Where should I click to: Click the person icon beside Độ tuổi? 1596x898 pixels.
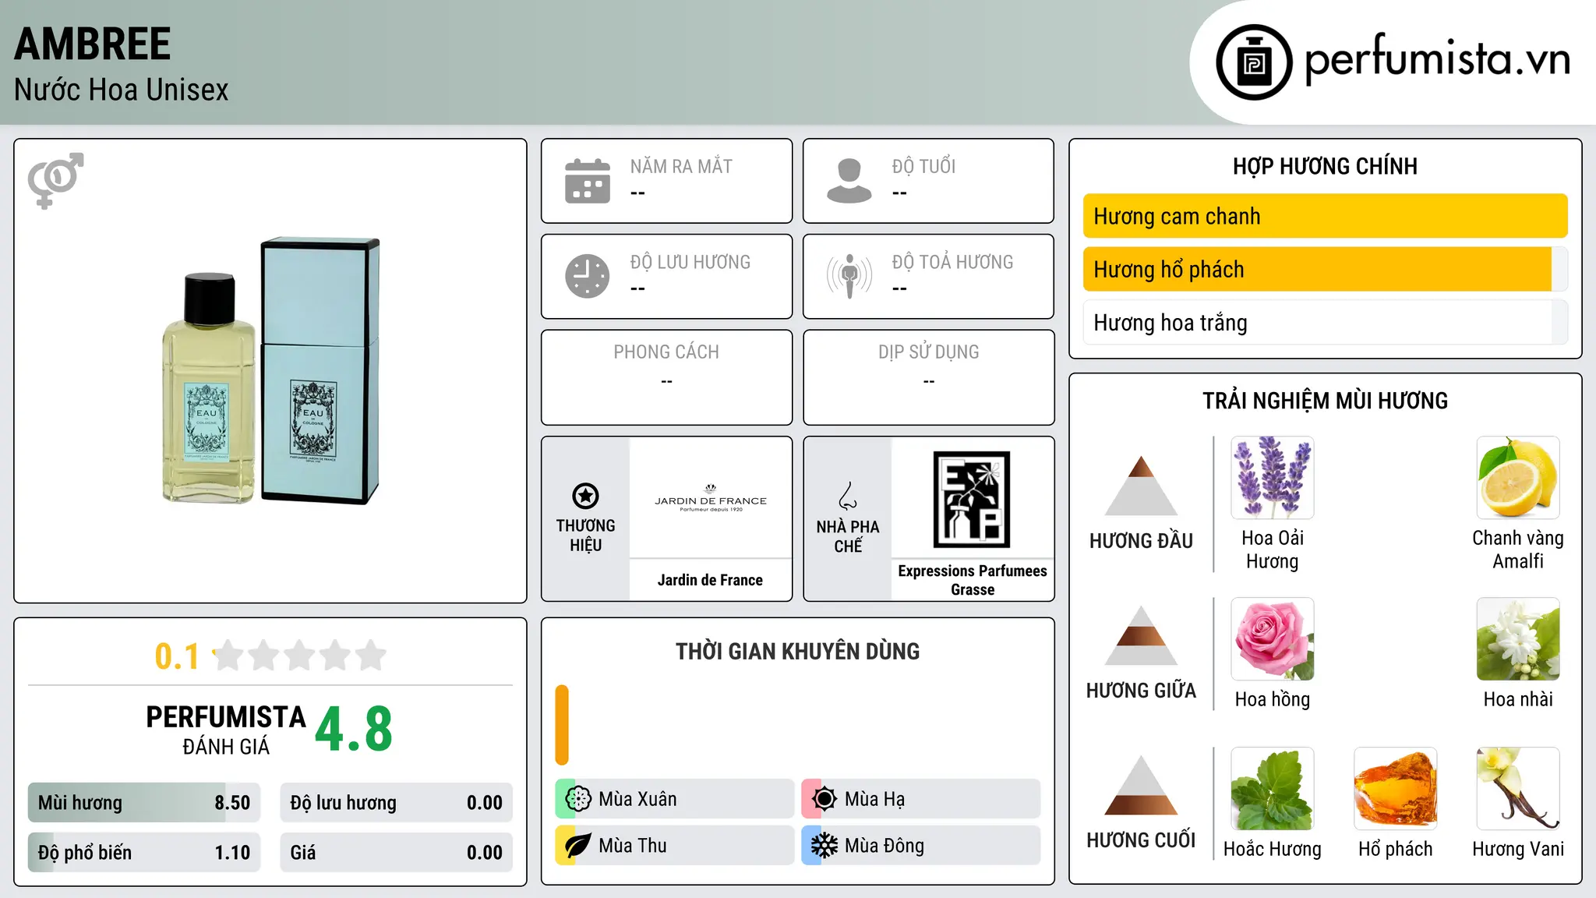849,181
